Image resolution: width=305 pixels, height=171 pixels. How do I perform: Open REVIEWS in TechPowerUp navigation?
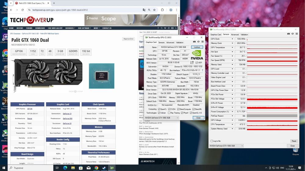pyautogui.click(x=20, y=28)
